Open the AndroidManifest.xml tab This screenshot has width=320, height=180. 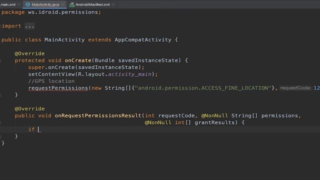tap(92, 4)
